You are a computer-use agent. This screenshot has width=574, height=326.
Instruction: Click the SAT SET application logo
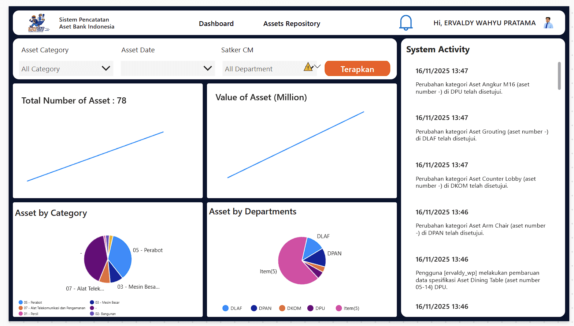(x=37, y=22)
